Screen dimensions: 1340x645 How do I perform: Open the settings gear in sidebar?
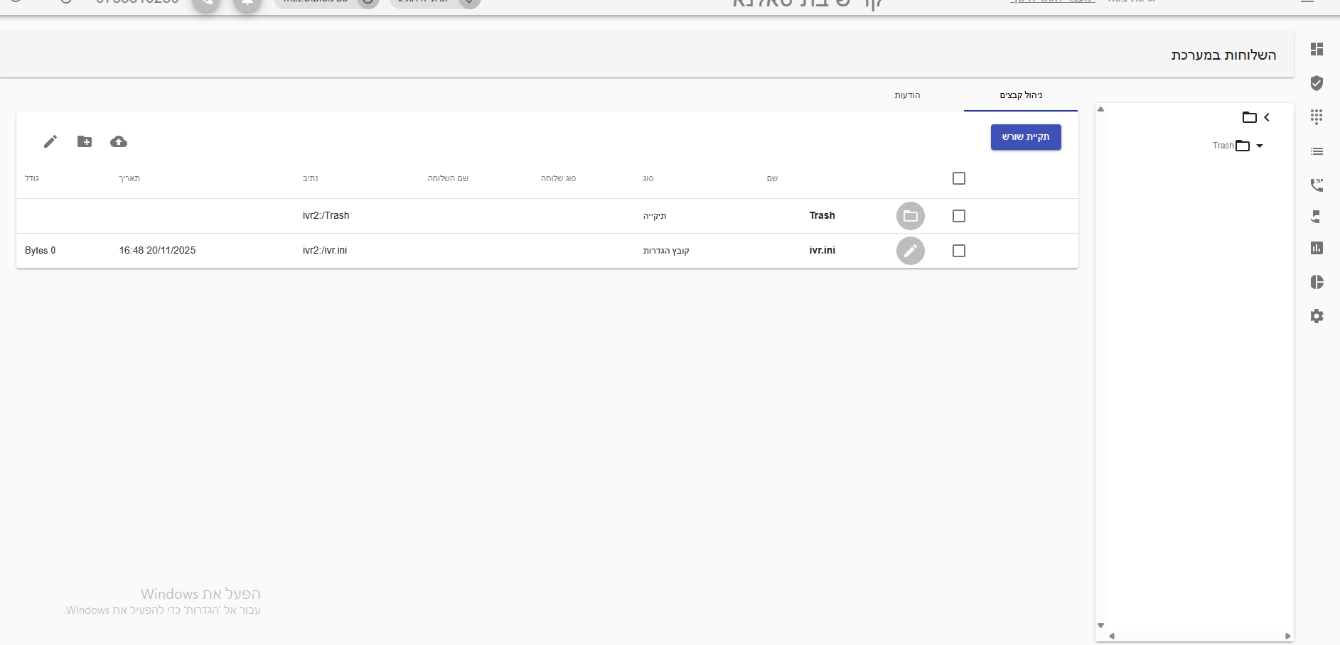pos(1317,316)
